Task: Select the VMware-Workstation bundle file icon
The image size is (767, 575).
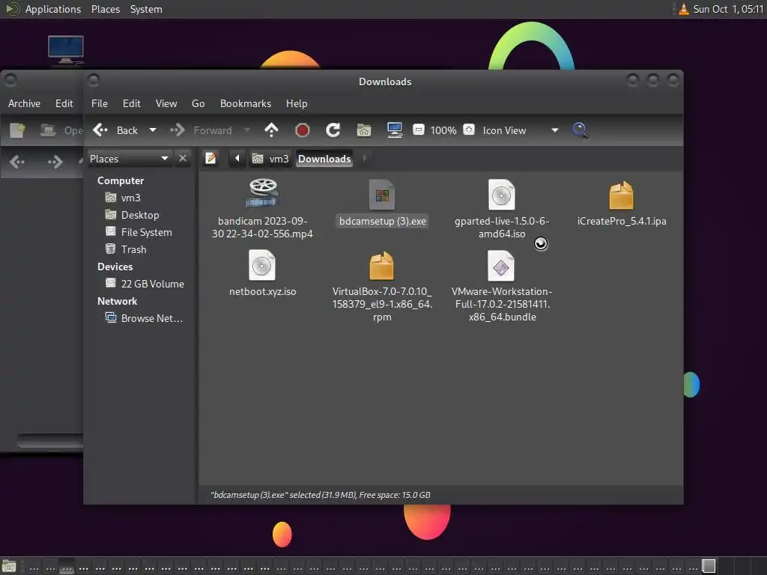Action: click(501, 266)
